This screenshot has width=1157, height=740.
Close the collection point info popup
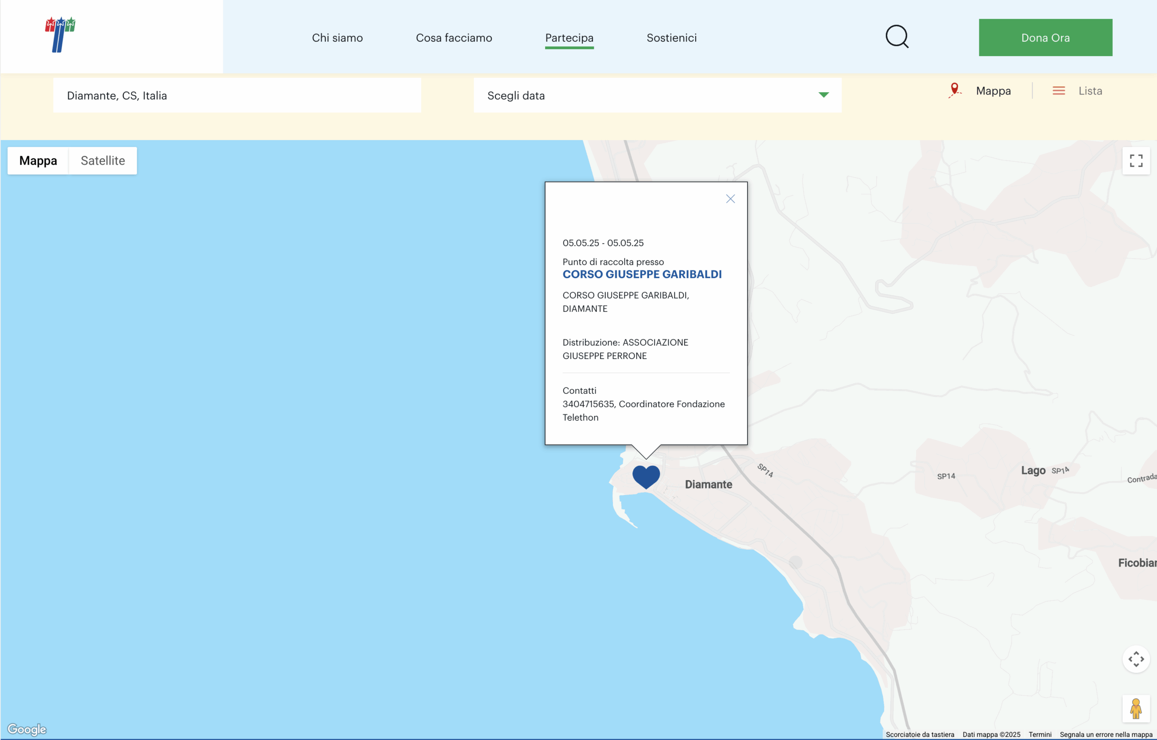(730, 199)
